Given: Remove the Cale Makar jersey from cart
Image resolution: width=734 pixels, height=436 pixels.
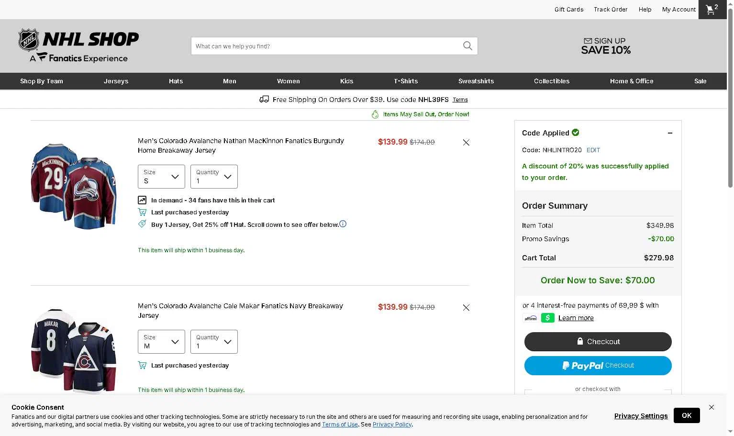Looking at the screenshot, I should click(x=466, y=307).
